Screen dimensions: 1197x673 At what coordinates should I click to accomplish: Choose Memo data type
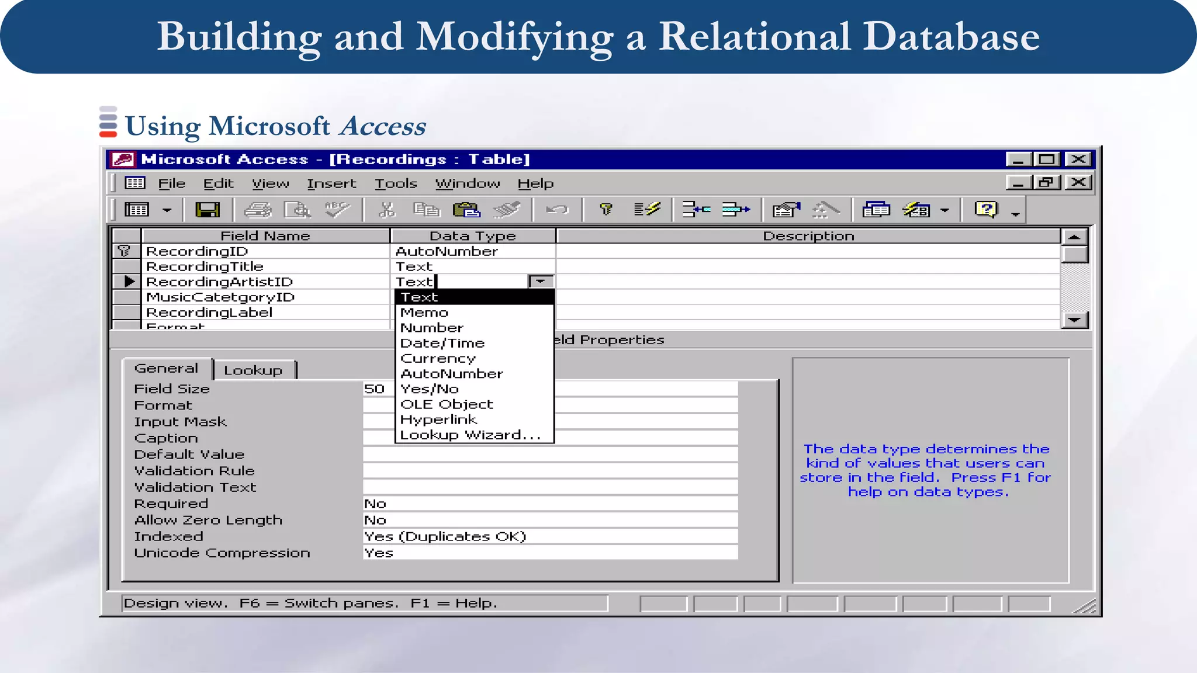click(475, 313)
